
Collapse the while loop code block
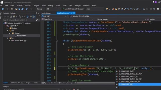tap(57, 41)
